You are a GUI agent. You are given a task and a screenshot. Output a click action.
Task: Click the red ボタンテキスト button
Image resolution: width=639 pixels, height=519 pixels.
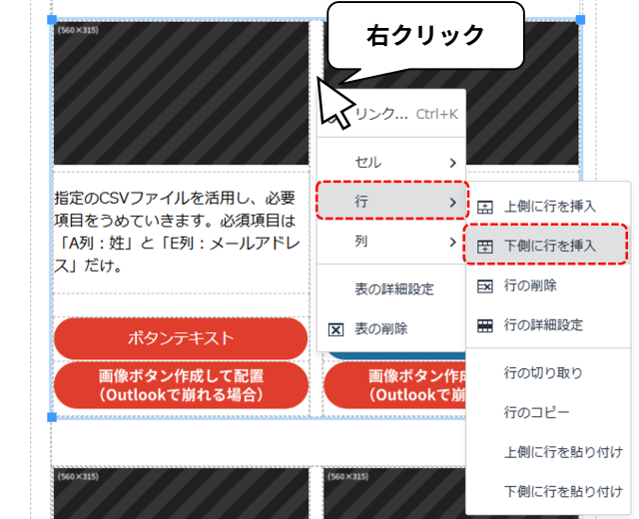point(181,338)
